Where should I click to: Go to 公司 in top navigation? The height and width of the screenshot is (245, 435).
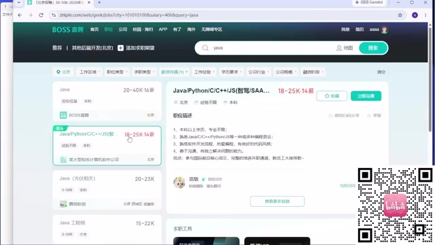122,29
